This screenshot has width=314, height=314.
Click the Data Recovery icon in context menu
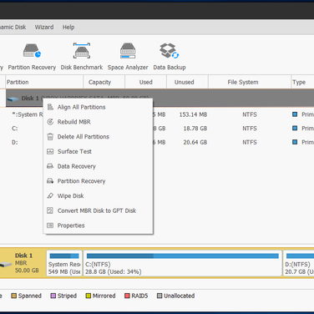(50, 166)
